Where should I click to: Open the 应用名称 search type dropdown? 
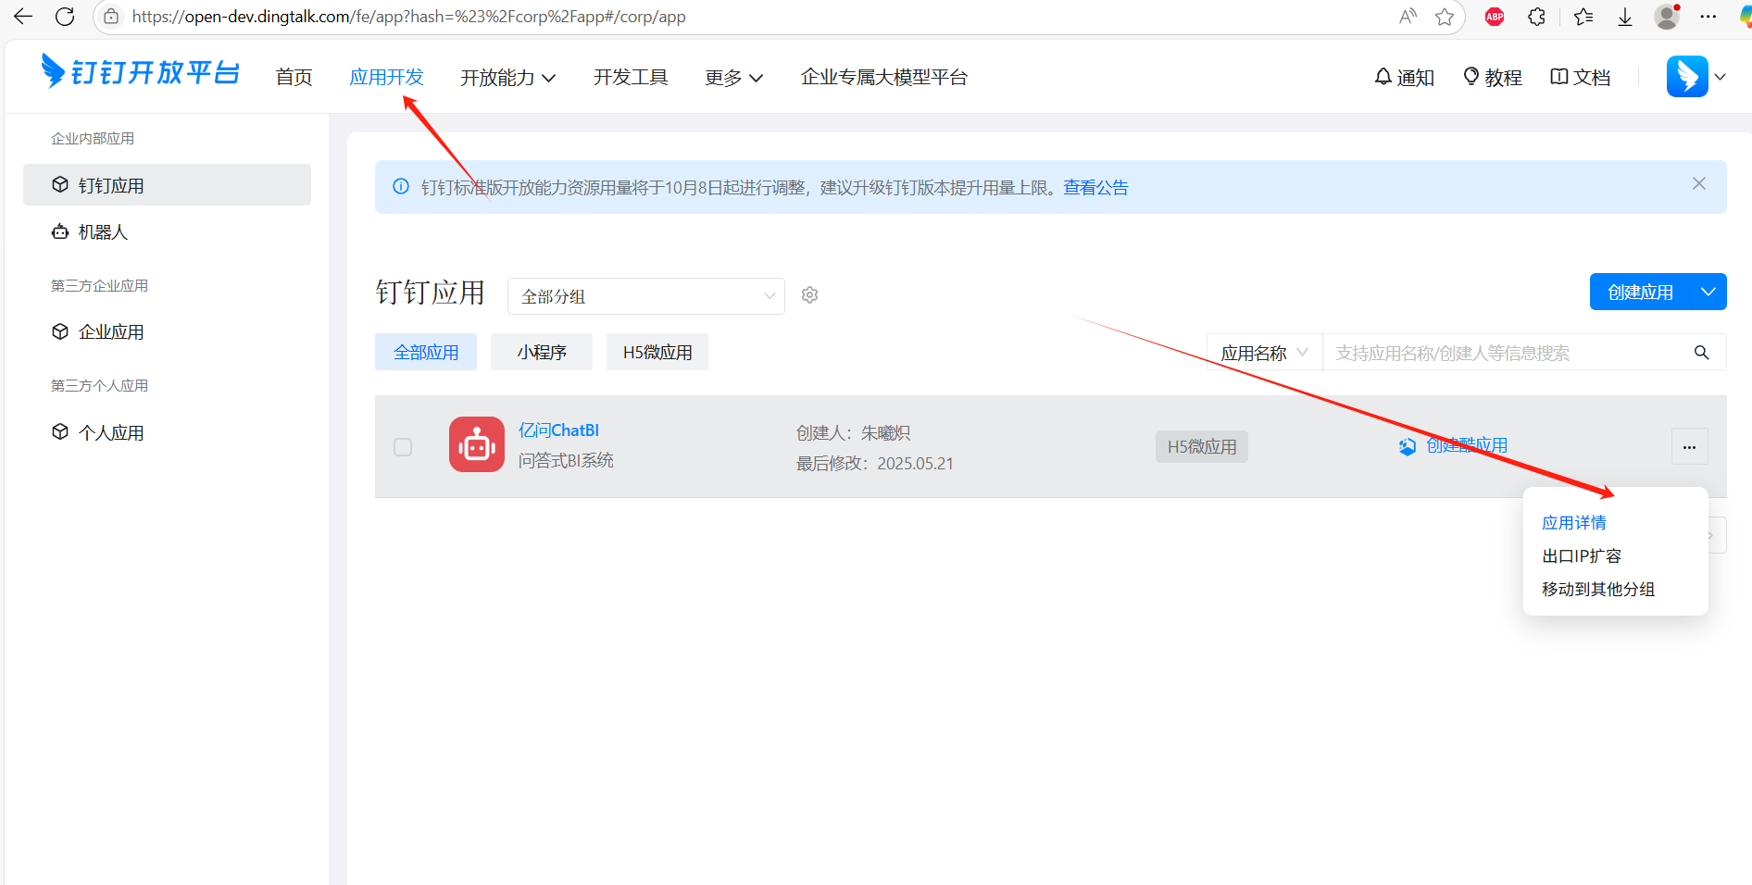[x=1264, y=353]
